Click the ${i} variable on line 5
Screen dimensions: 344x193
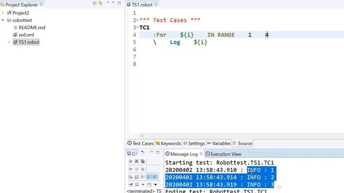pyautogui.click(x=200, y=42)
